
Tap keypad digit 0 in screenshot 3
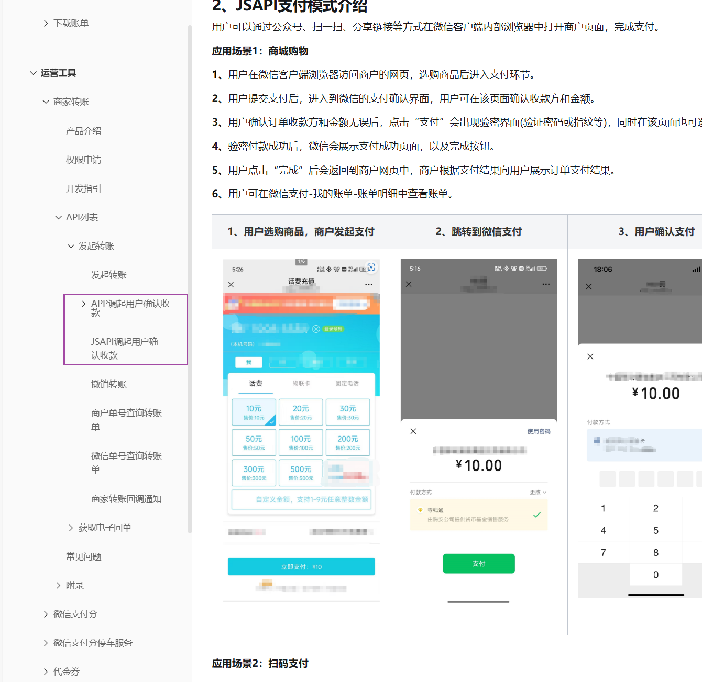(656, 575)
